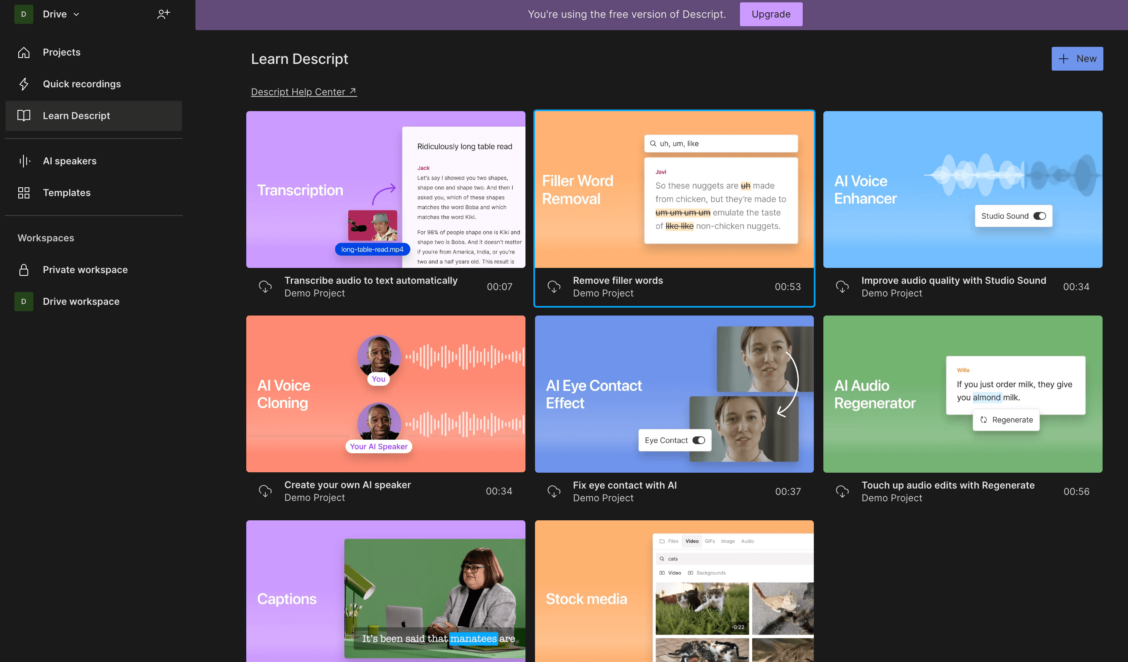Click external link arrow beside Help Center
1128x662 pixels.
coord(353,91)
